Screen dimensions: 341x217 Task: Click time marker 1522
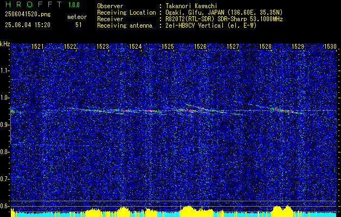pos(70,46)
